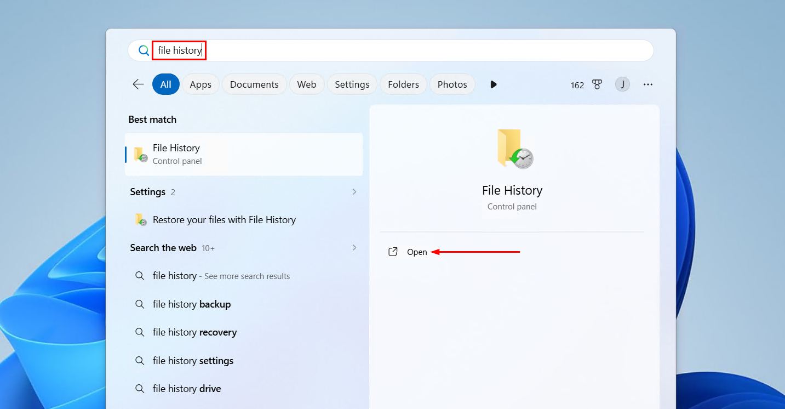Select the All filter tab

(166, 84)
